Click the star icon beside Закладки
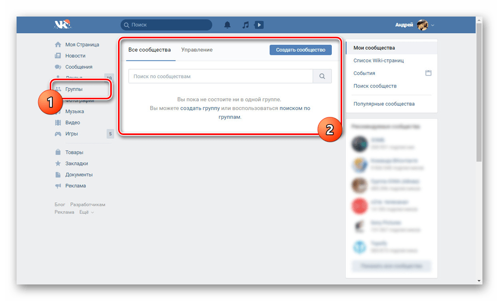This screenshot has width=499, height=301. tap(57, 163)
